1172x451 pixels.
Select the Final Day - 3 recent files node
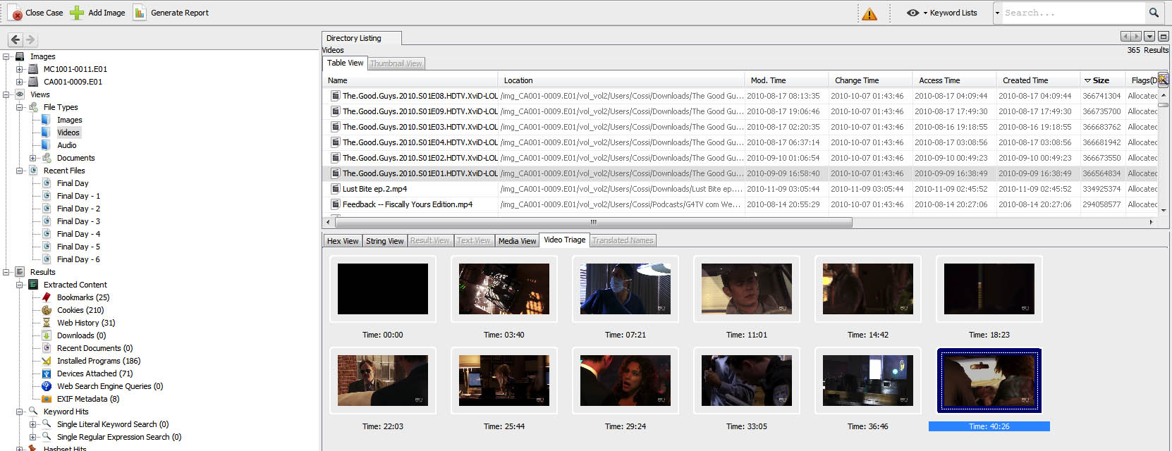point(78,221)
